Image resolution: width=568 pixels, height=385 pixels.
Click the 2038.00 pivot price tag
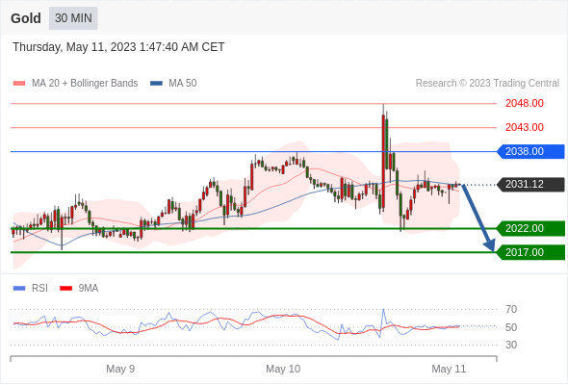click(x=530, y=151)
